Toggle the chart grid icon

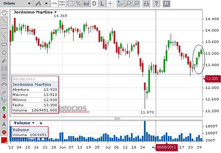[70, 3]
